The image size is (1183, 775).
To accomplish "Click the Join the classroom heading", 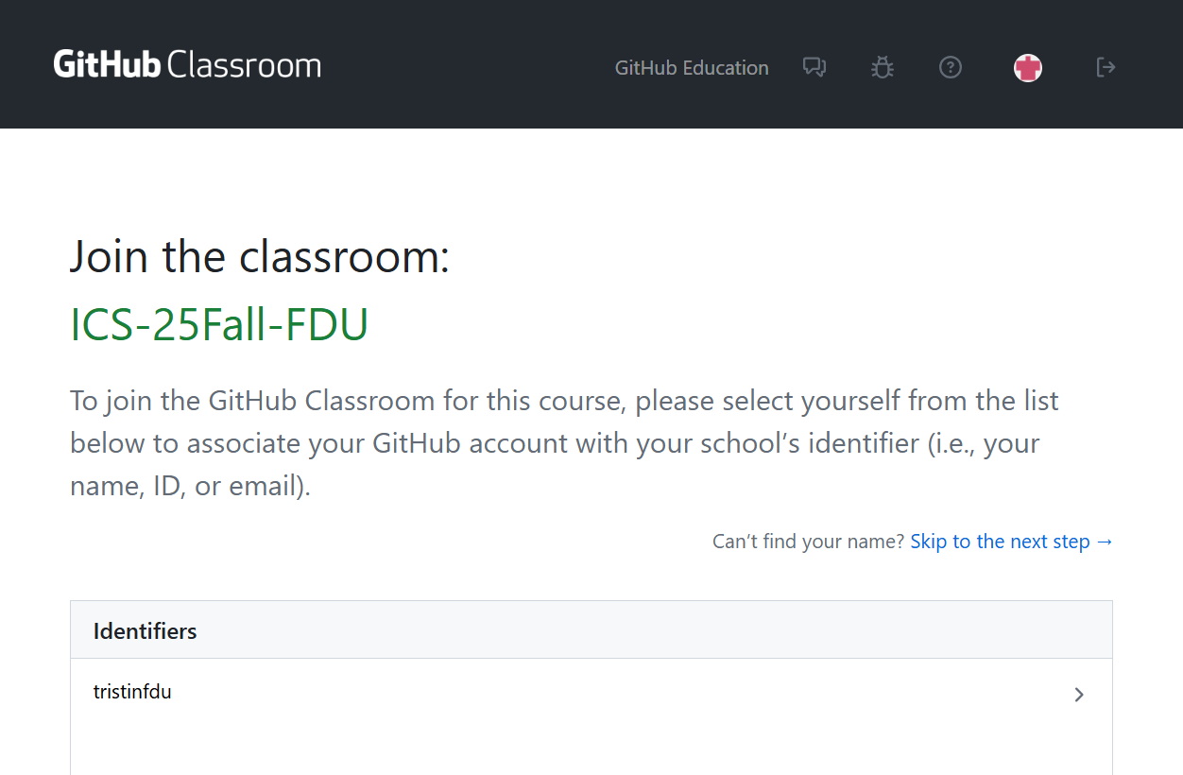I will [260, 257].
